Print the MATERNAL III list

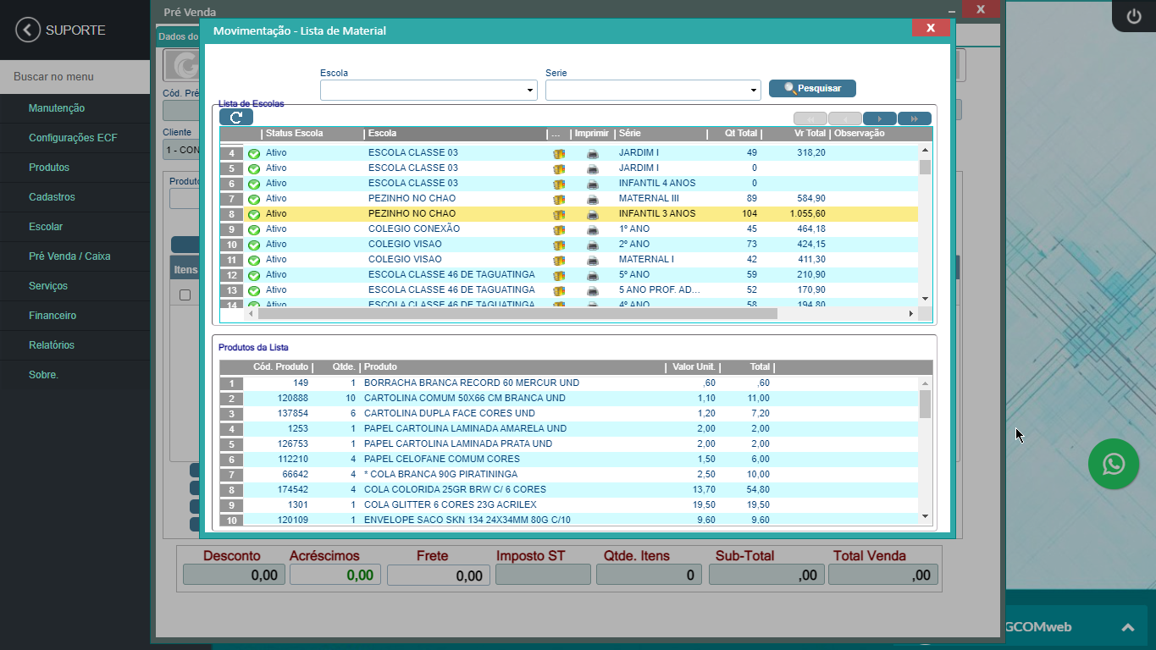click(593, 199)
